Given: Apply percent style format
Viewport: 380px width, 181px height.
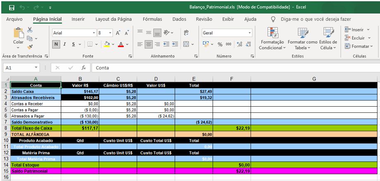Looking at the screenshot, I should pyautogui.click(x=220, y=44).
